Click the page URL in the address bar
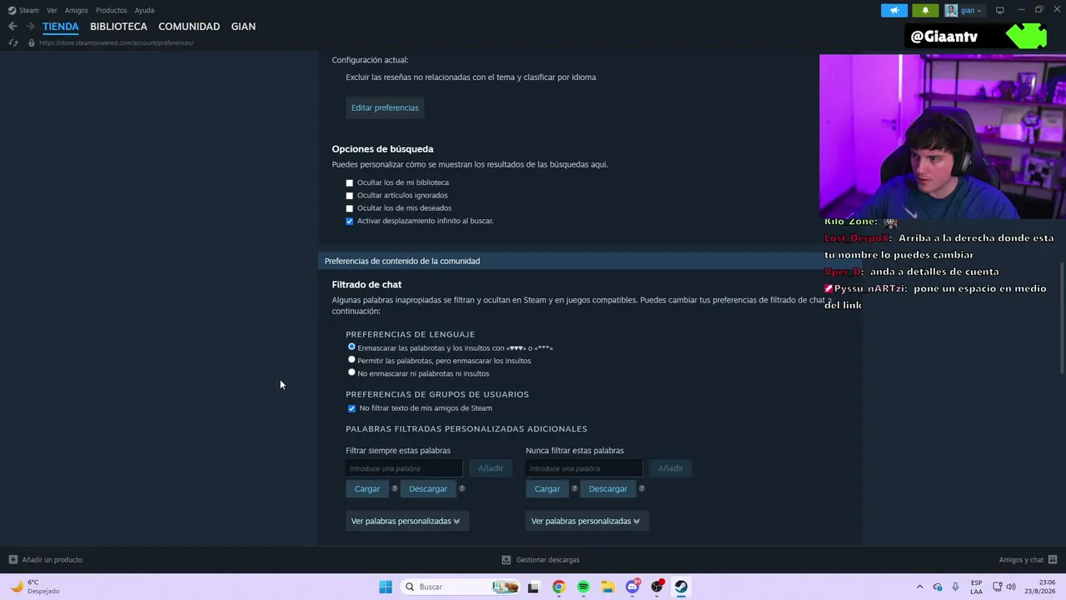This screenshot has width=1066, height=600. click(117, 42)
